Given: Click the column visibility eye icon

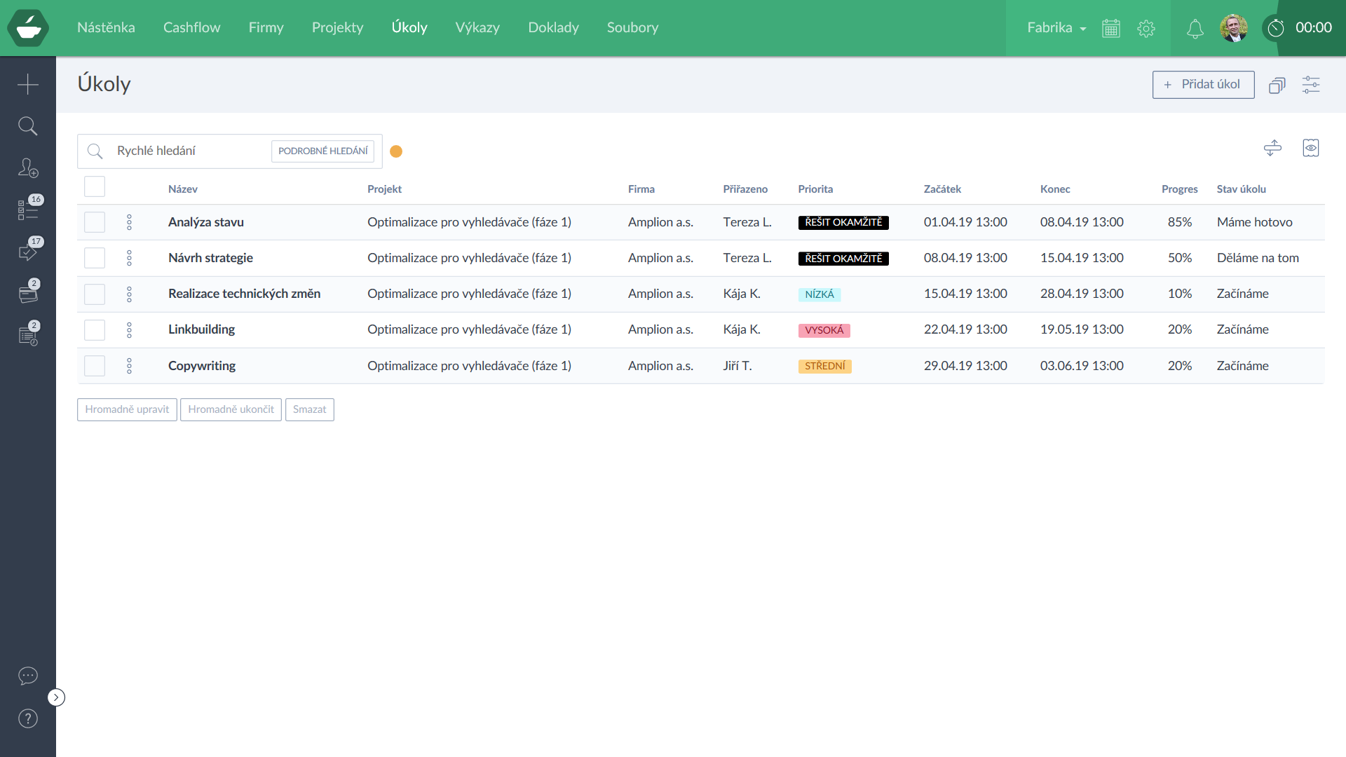Looking at the screenshot, I should click(1311, 148).
